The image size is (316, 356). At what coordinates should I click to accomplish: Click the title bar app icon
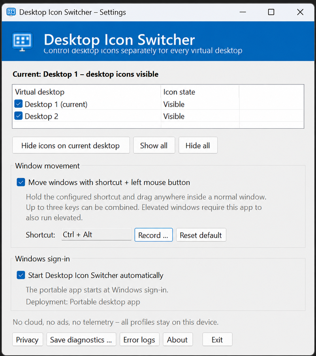(11, 12)
